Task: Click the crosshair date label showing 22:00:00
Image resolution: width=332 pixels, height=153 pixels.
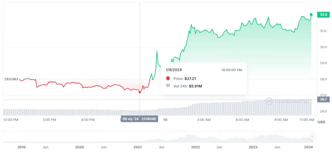Action: (139, 119)
